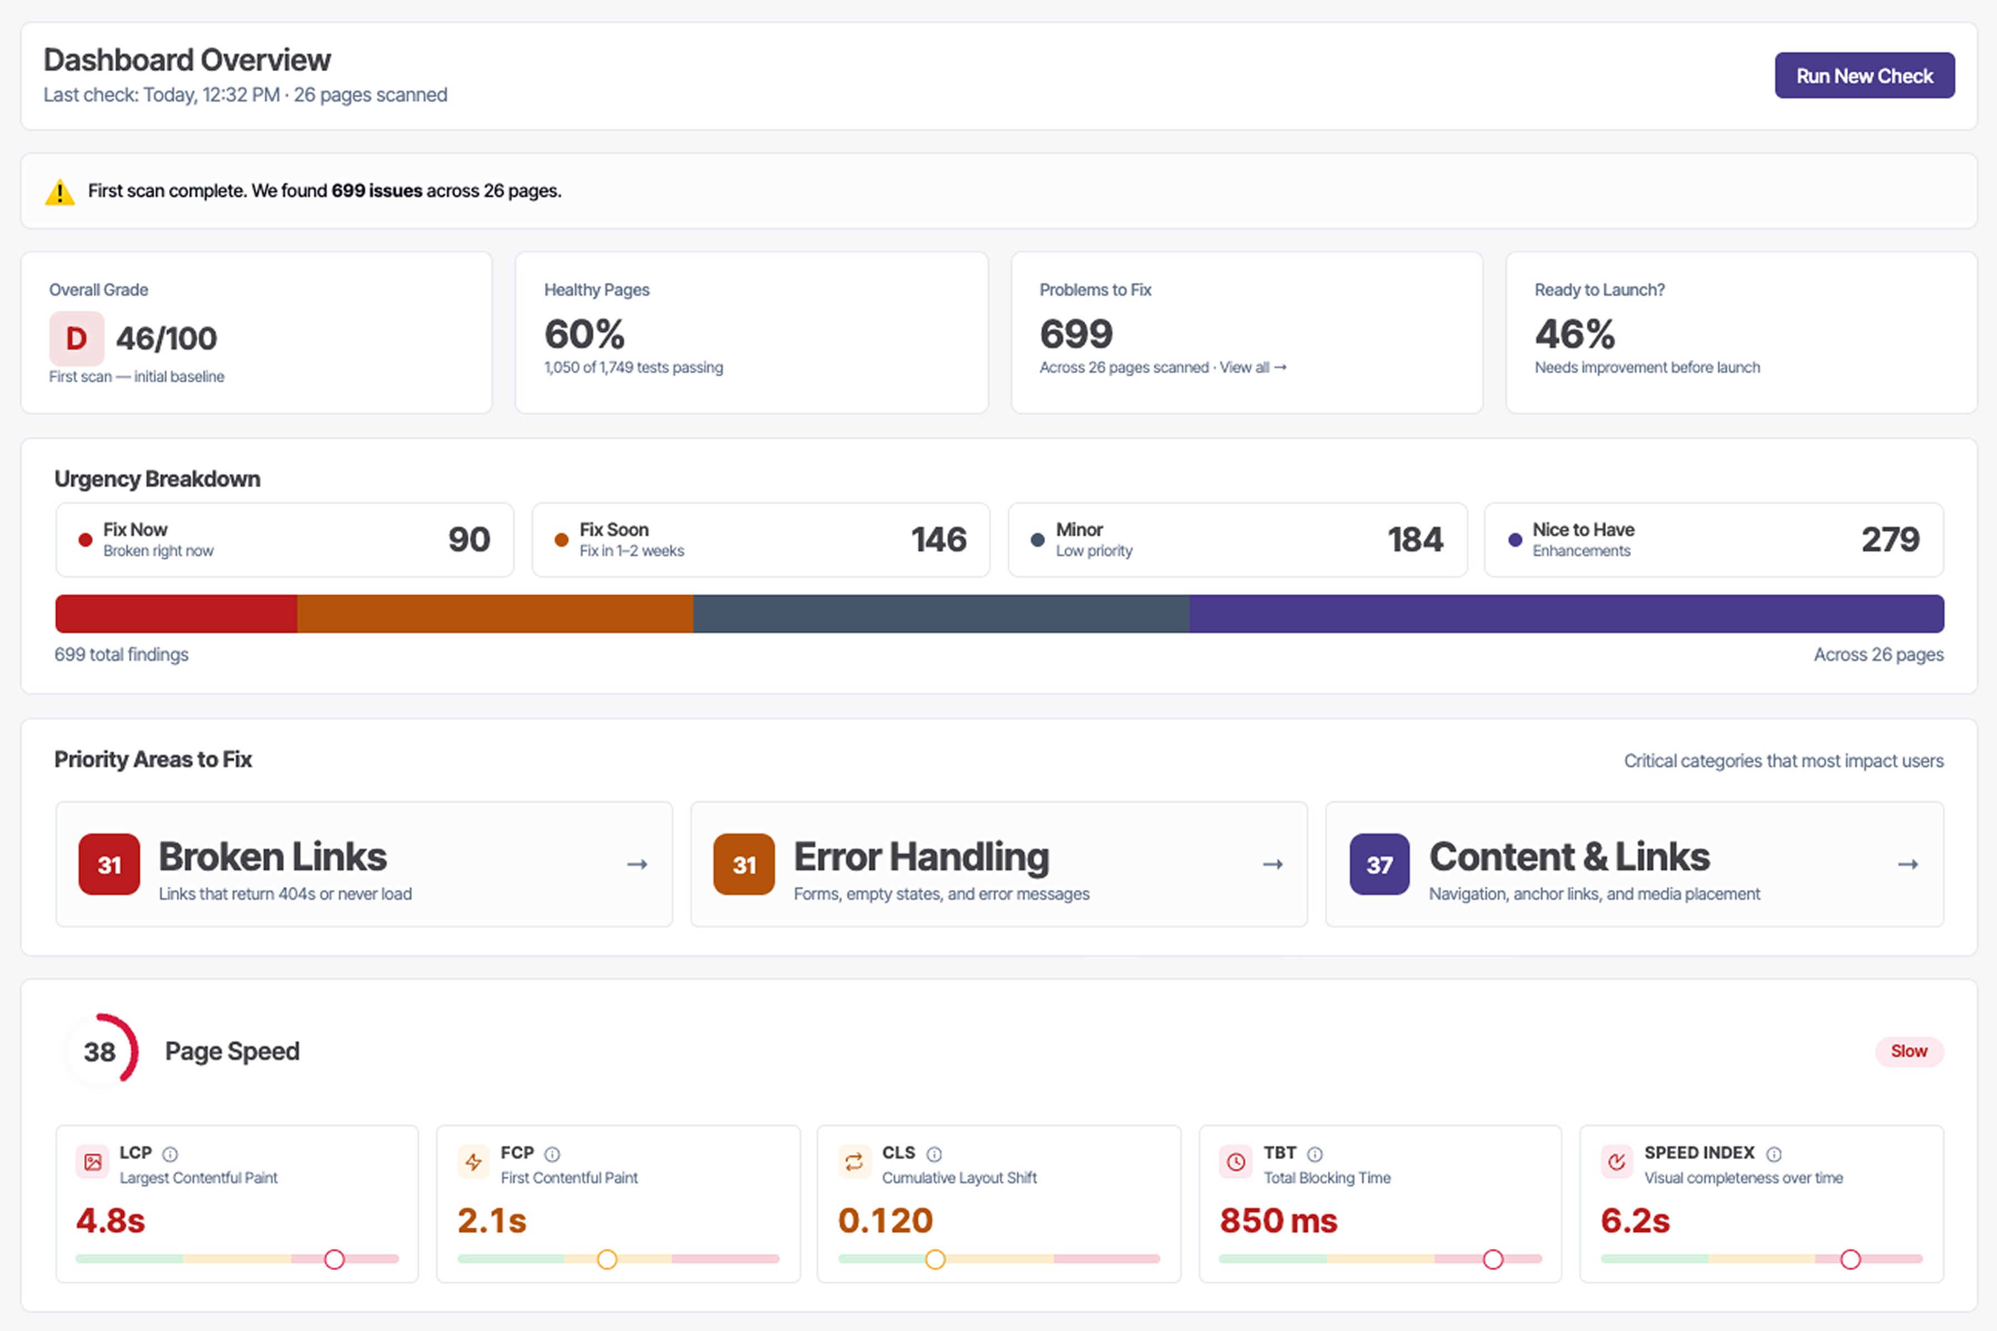This screenshot has width=1997, height=1331.
Task: Click the orange Fix Soon bar segment
Action: click(495, 614)
